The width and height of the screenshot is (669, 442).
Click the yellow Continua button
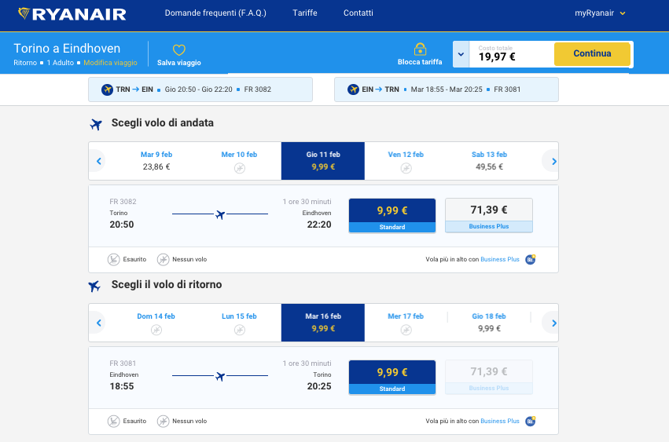592,53
